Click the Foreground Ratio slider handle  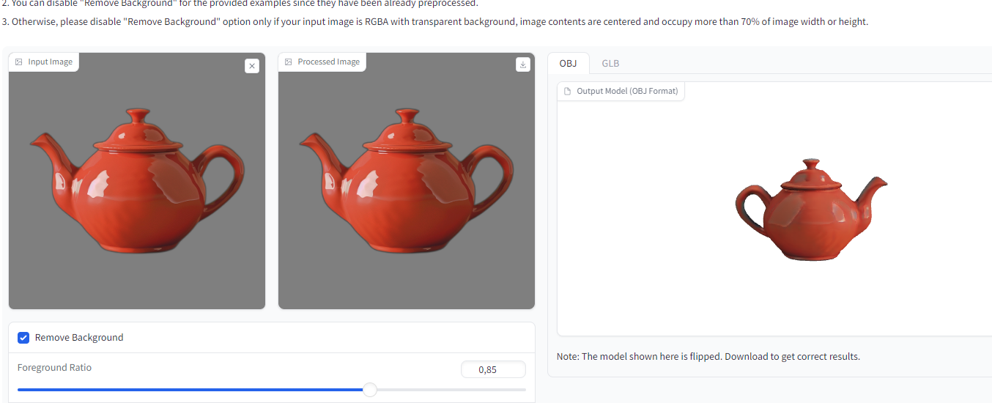click(x=370, y=390)
